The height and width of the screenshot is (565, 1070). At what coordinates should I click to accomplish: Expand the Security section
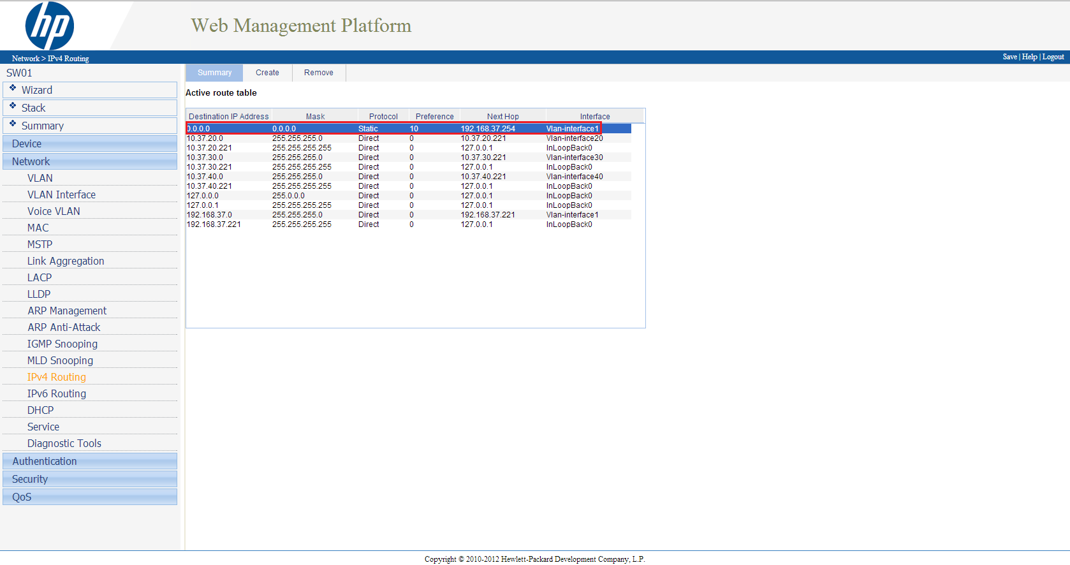(x=30, y=479)
